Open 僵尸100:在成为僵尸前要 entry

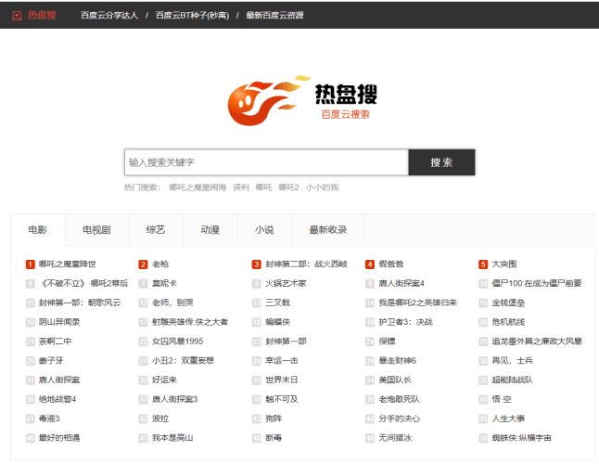537,283
